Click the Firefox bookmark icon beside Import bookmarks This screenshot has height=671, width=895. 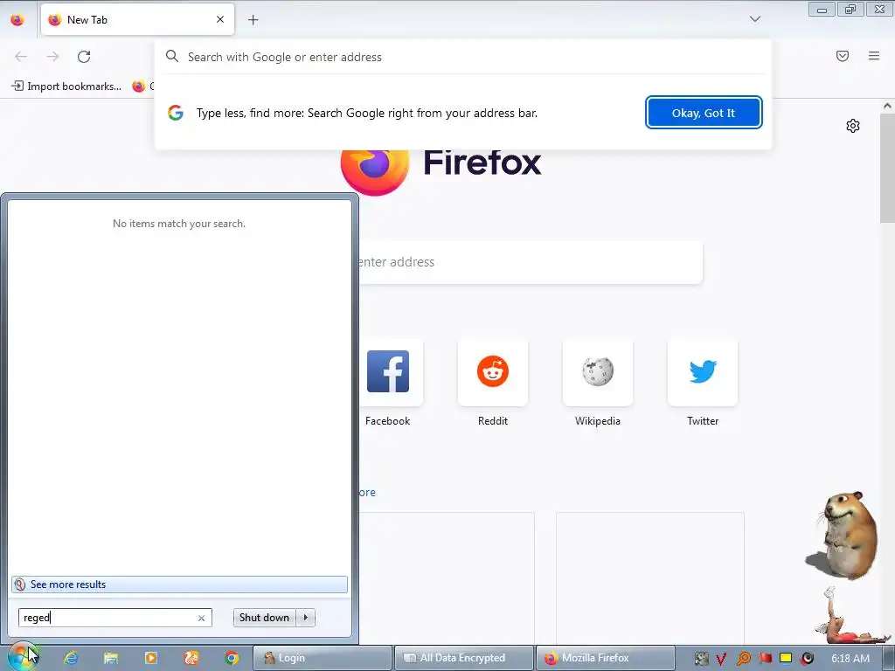click(x=138, y=86)
